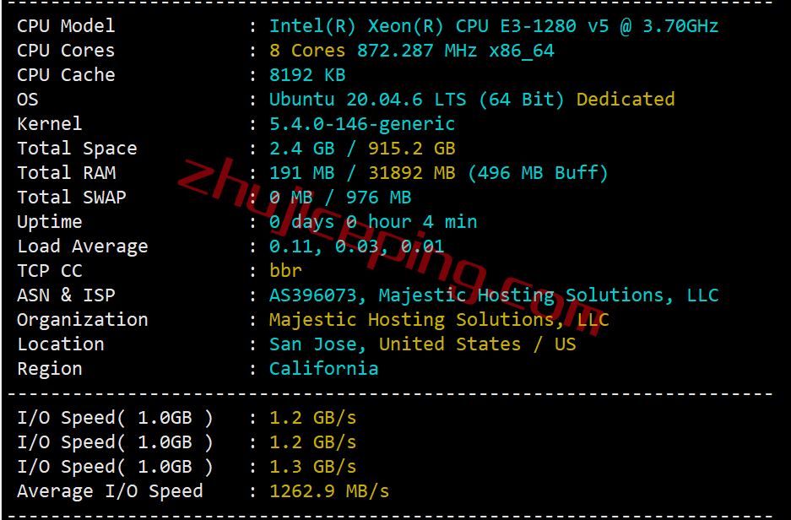Screen dimensions: 791x520
Task: Click the Ubuntu 20.04.6 LTS text
Action: 367,100
